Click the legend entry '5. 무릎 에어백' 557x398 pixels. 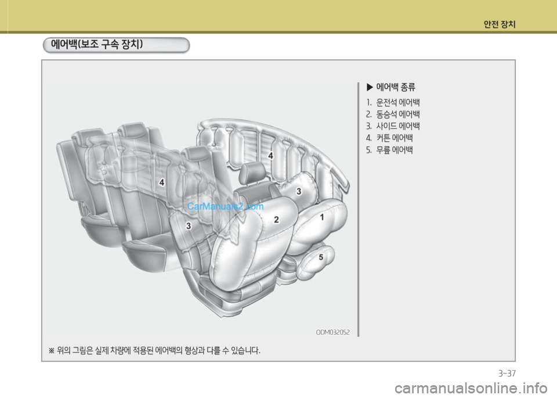389,150
